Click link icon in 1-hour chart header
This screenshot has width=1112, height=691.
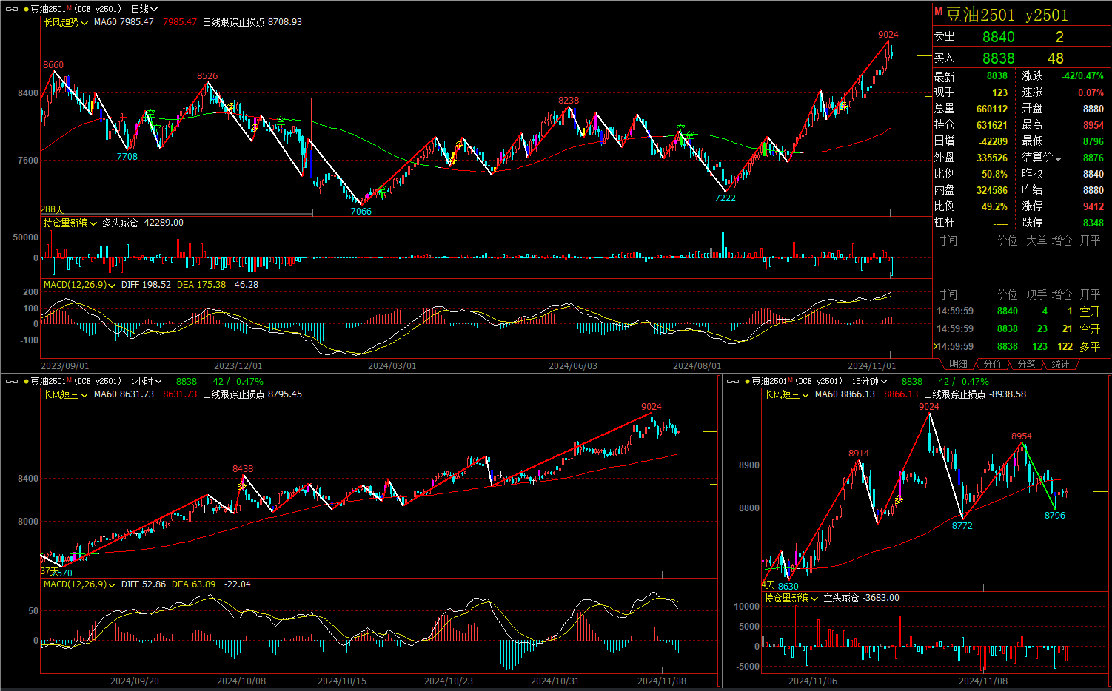(x=12, y=382)
